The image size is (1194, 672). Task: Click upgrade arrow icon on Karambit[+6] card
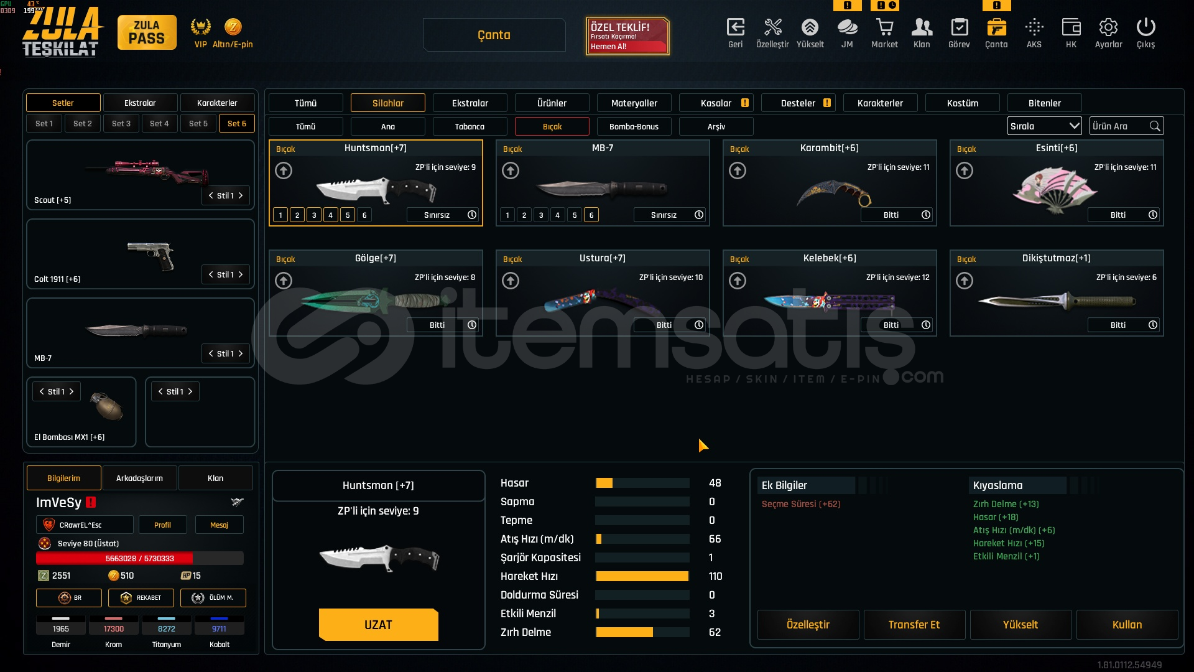(x=738, y=170)
